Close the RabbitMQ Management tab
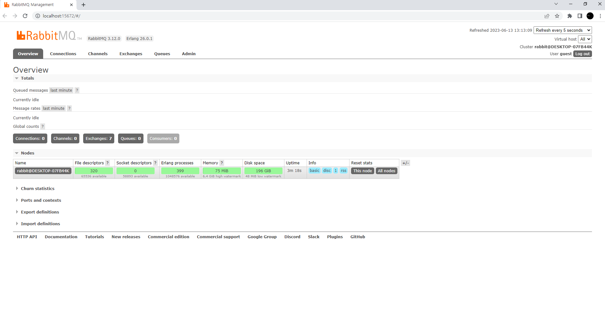 [x=71, y=5]
